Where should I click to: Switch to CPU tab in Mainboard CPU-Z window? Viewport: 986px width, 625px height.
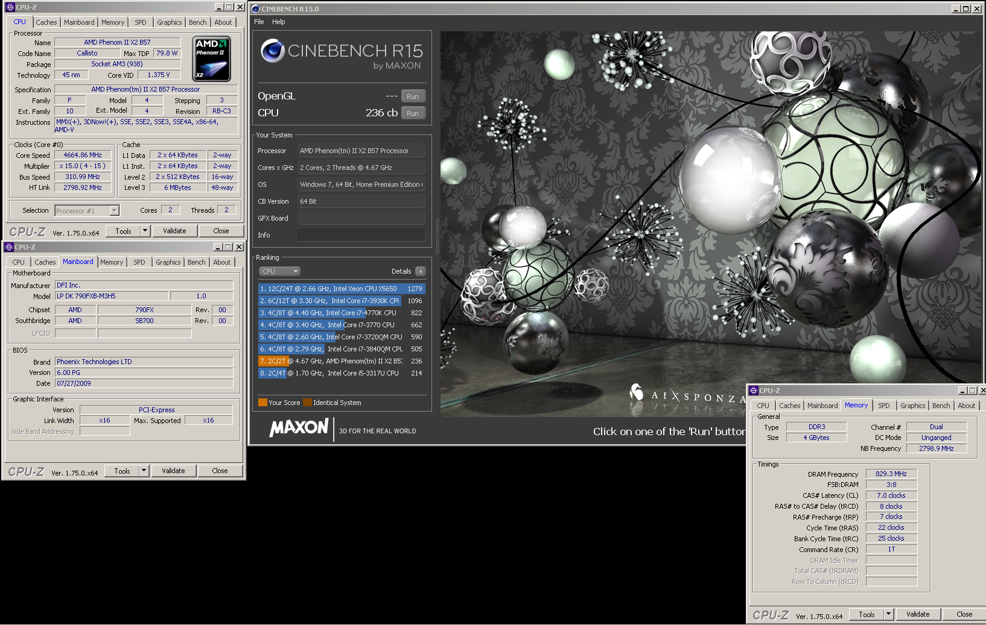tap(19, 262)
